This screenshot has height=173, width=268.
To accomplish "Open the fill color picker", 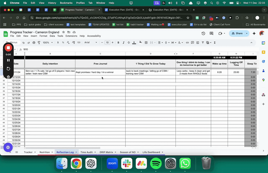I will pyautogui.click(x=141, y=42).
